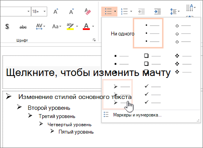The height and width of the screenshot is (148, 203).
Task: Click 'Второй уровень' text line
Action: pos(49,108)
